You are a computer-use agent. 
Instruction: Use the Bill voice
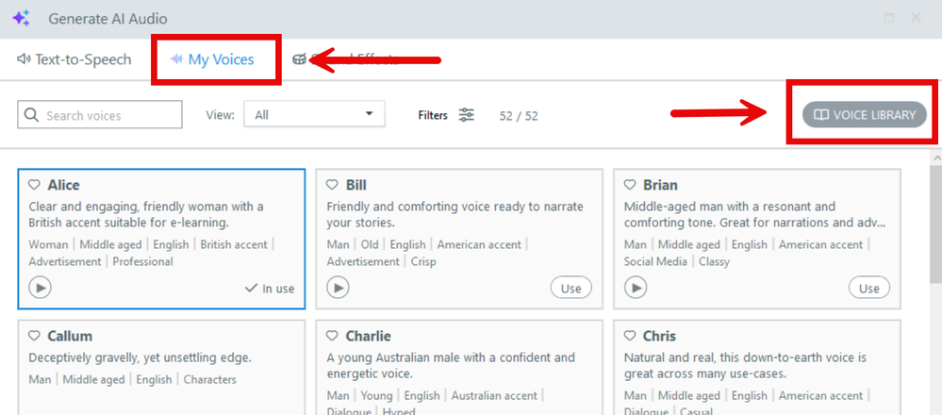tap(570, 289)
